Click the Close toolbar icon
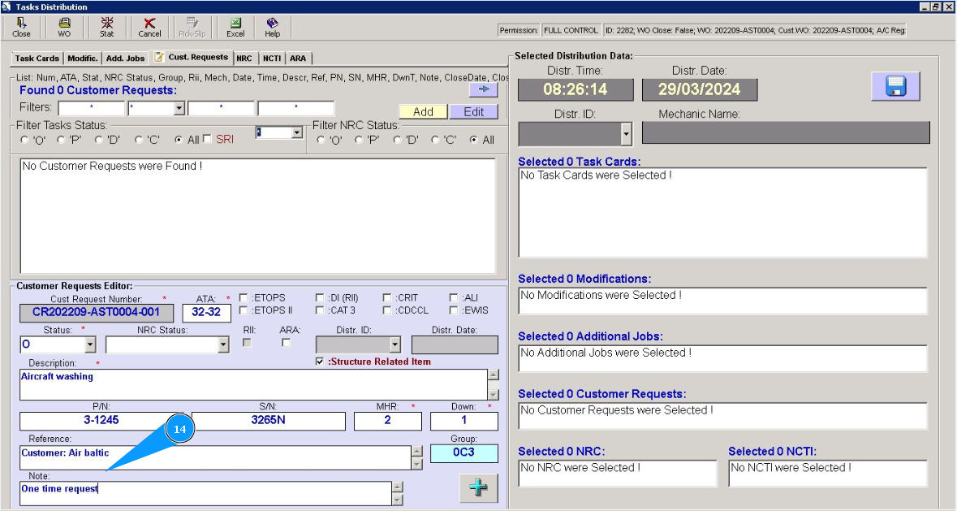Screen dimensions: 957x511 [21, 27]
